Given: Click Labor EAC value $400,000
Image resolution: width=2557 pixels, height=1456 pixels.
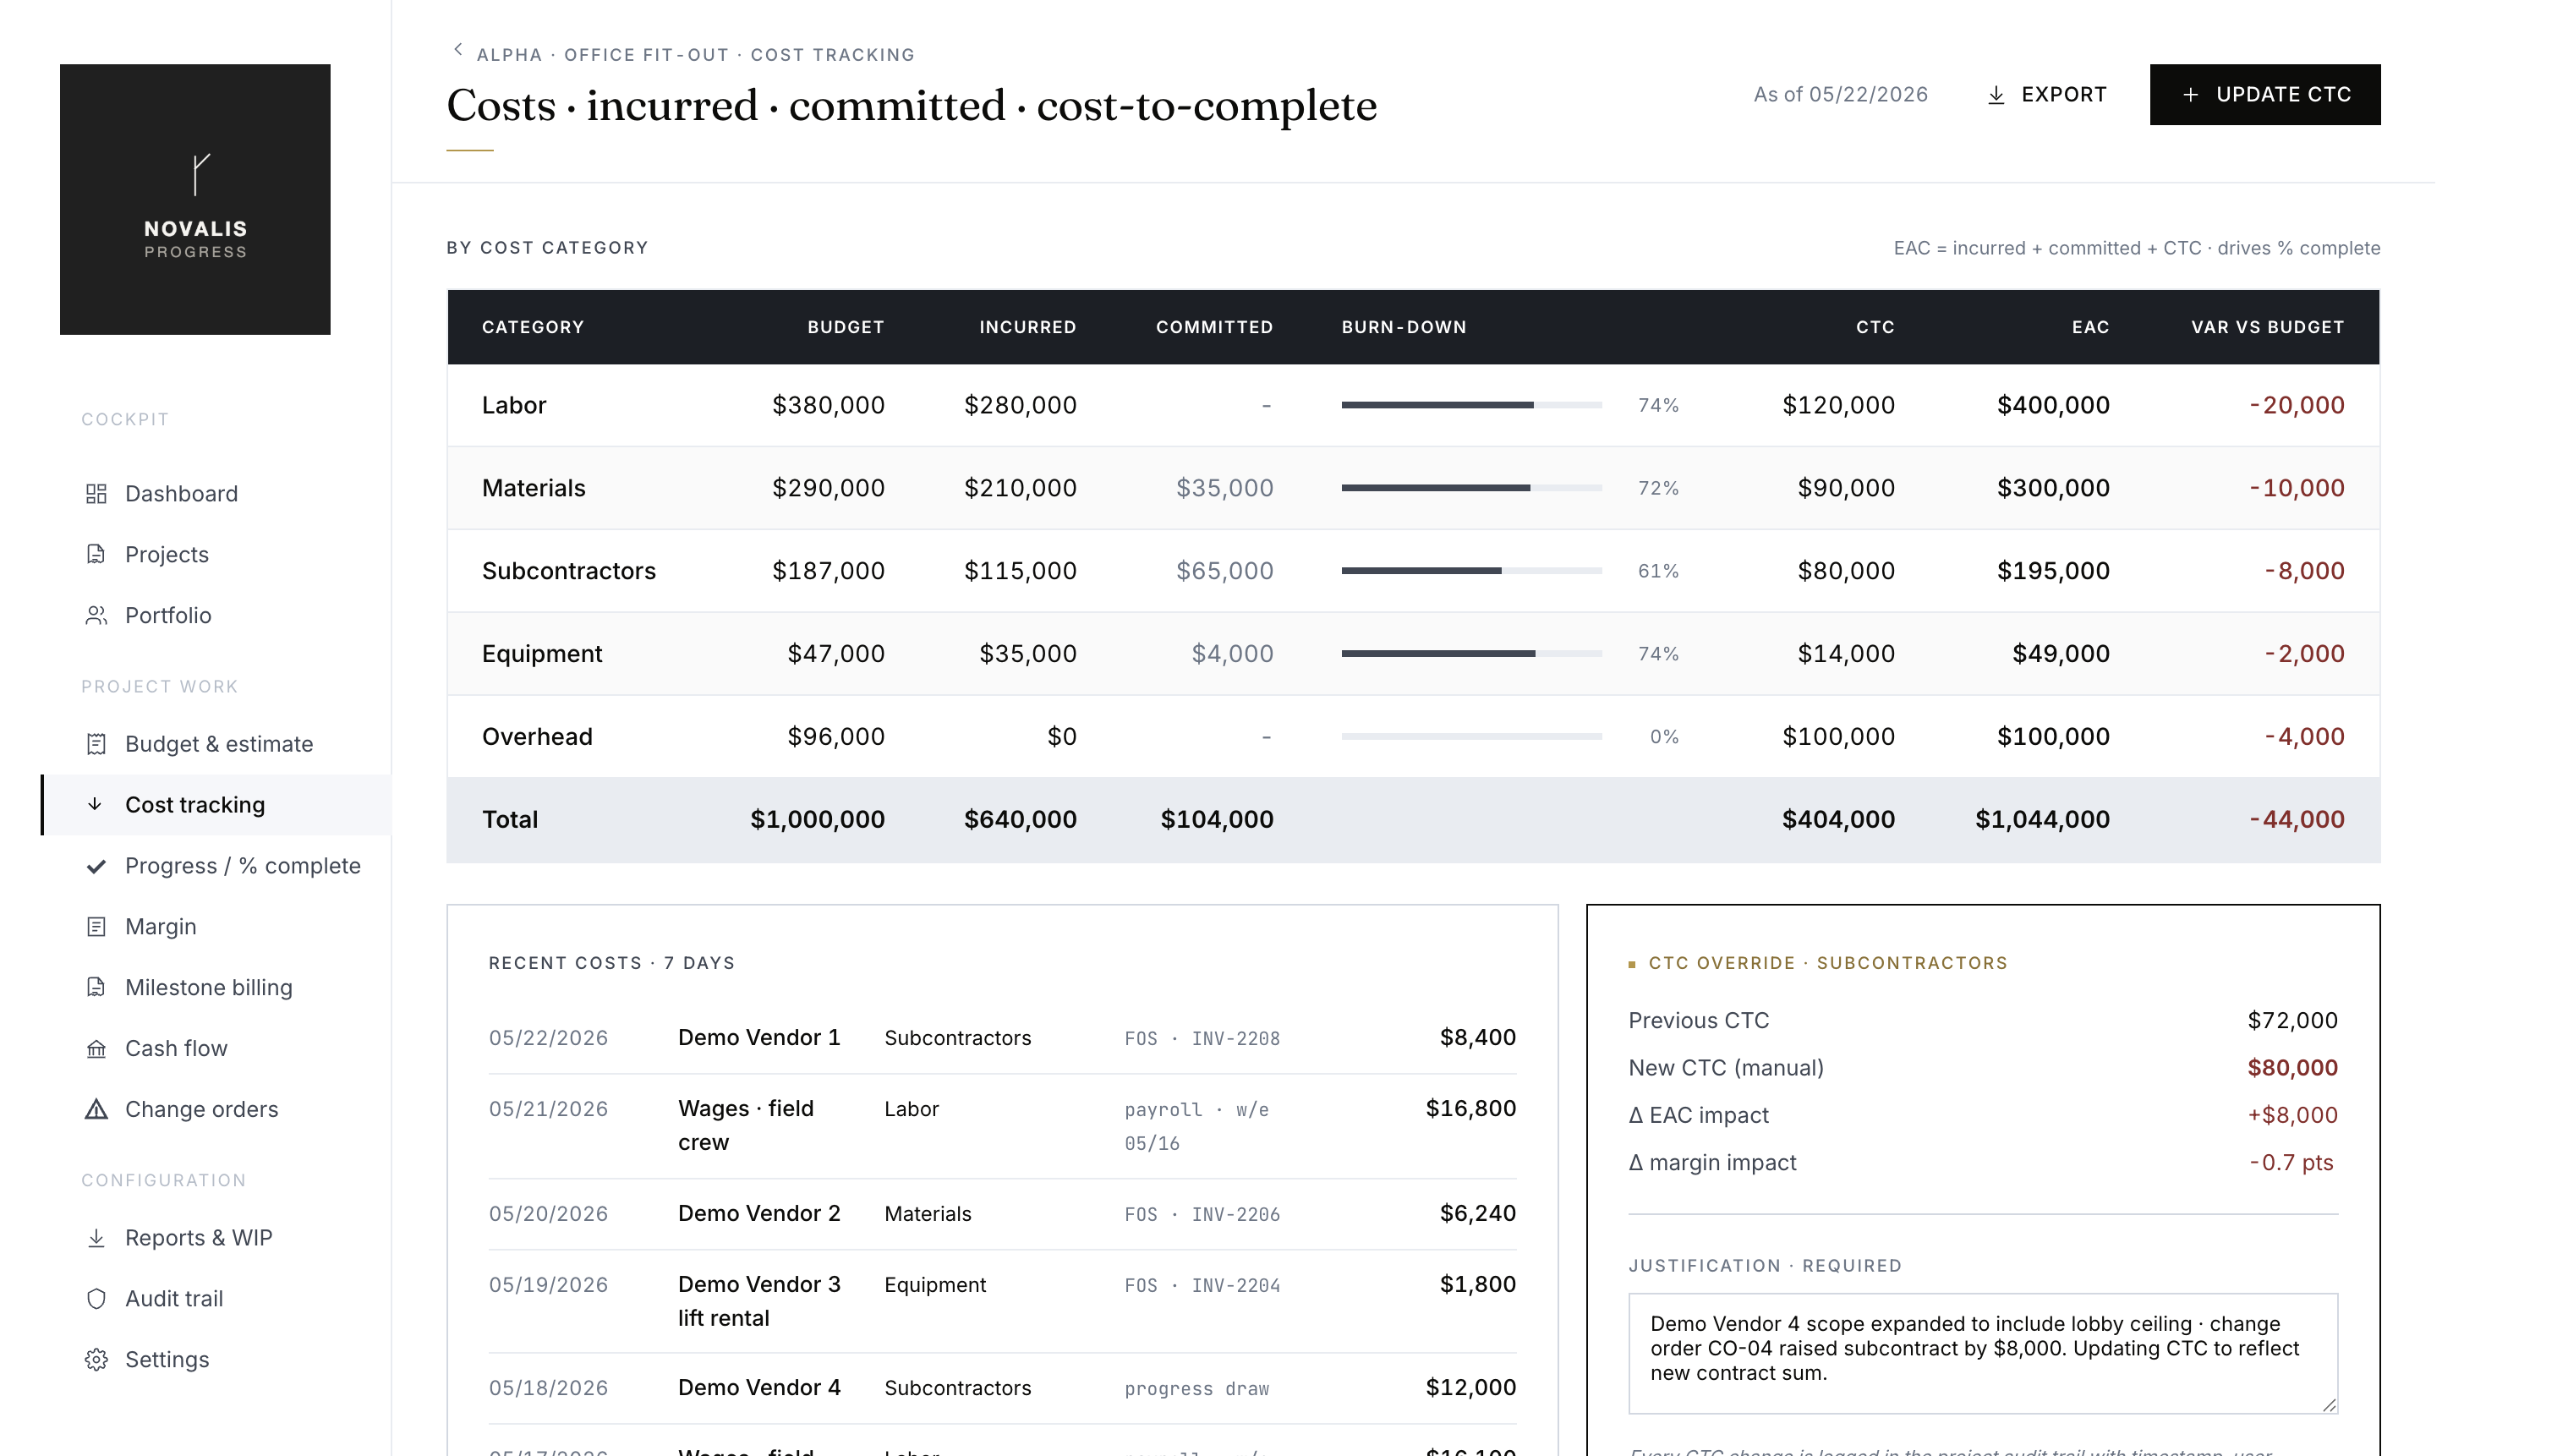Looking at the screenshot, I should tap(2053, 405).
